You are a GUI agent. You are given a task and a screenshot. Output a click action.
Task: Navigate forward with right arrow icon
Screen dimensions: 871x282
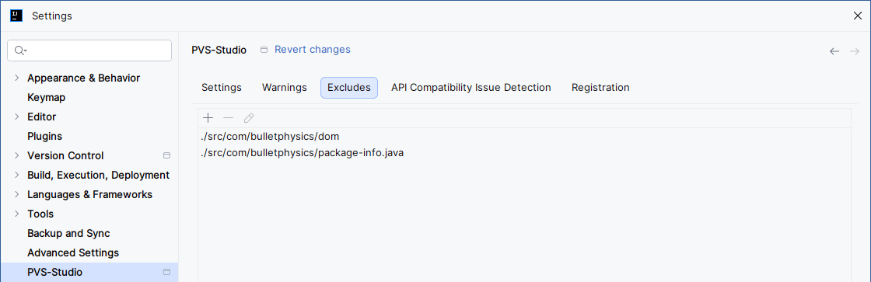click(855, 51)
